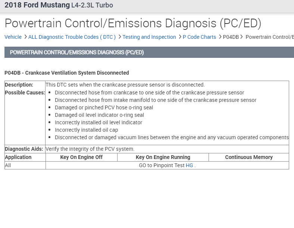Click the gray POWERTRAIN CONTROL/EMISSIONS DIAGNOSIS section bar
The width and height of the screenshot is (294, 228).
pyautogui.click(x=149, y=52)
